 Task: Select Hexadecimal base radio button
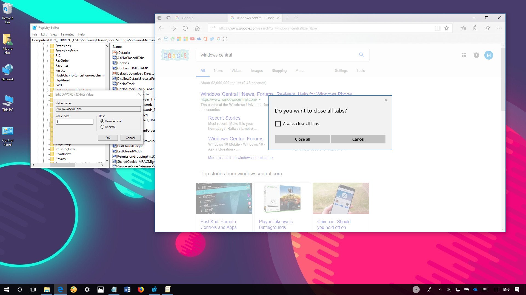[103, 121]
